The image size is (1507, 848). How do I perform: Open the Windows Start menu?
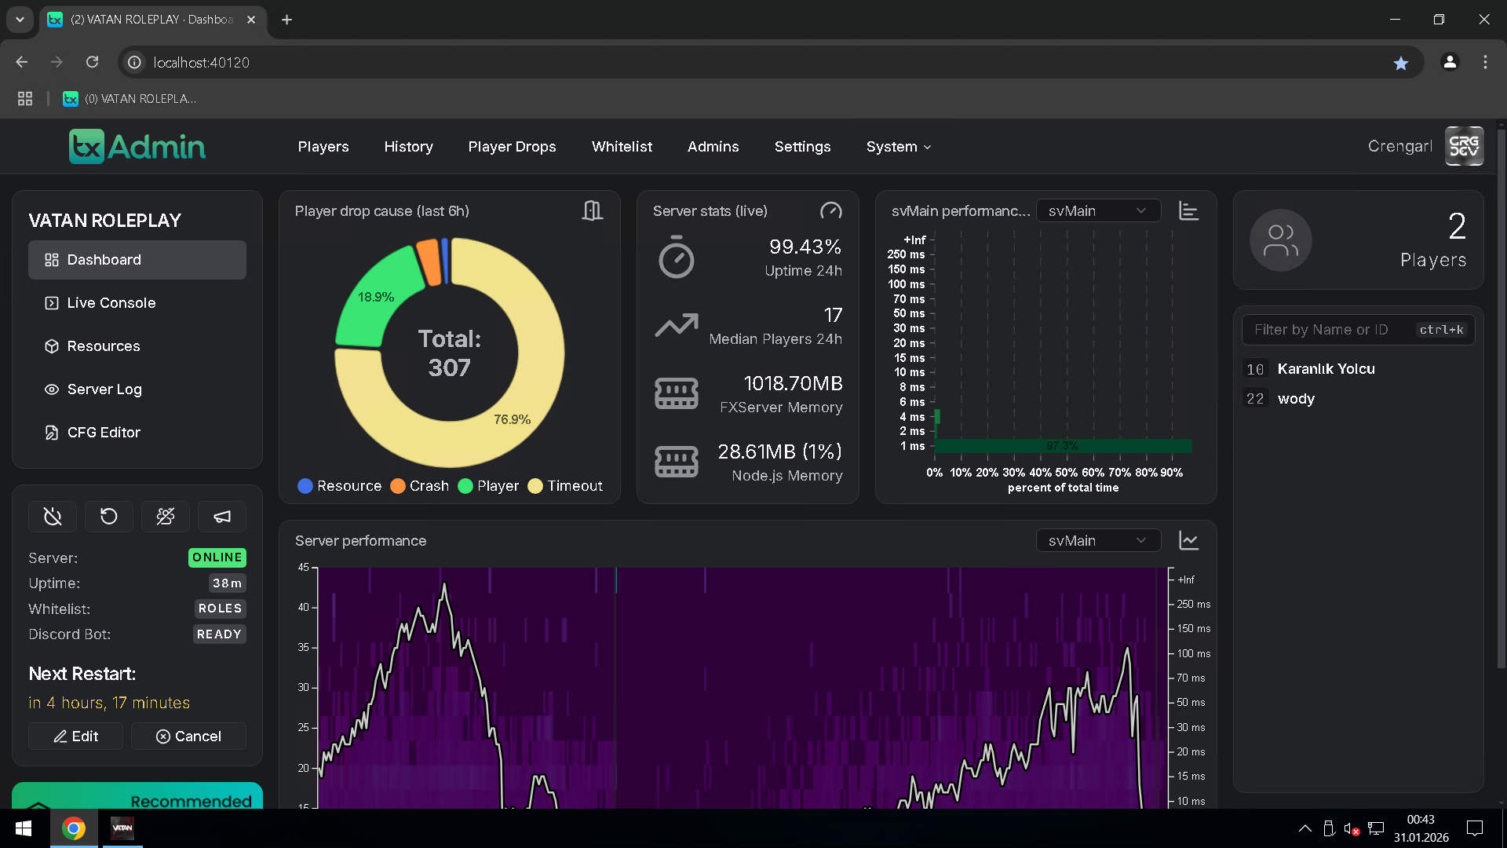click(24, 828)
